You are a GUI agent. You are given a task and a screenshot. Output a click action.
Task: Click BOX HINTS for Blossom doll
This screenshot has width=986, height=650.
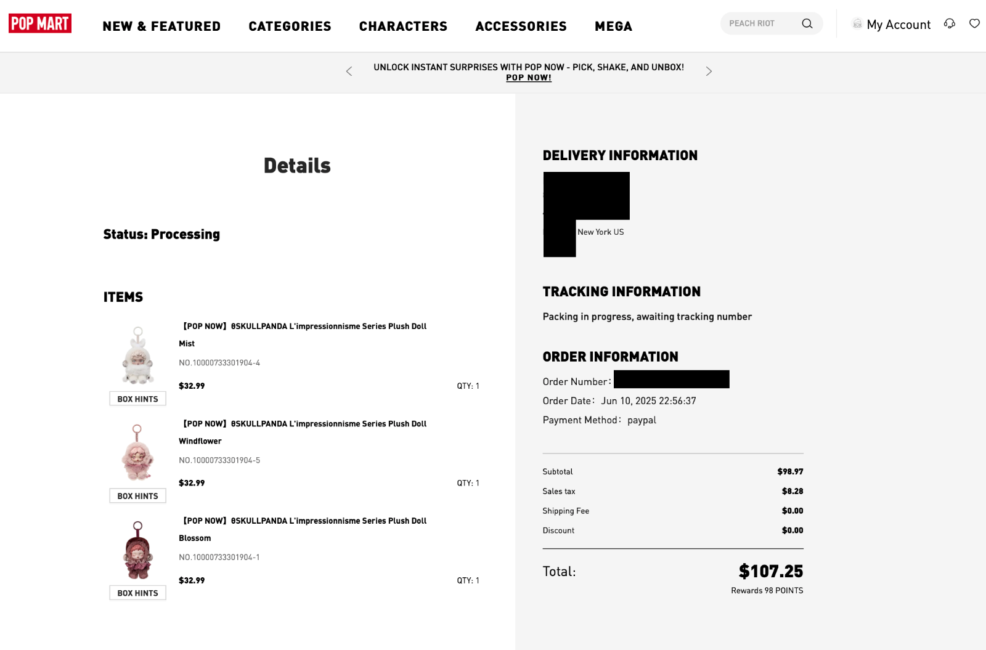[x=137, y=593]
